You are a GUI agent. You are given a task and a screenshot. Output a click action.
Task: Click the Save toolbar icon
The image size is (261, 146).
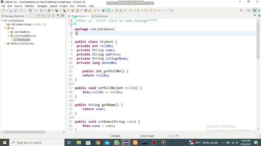click(x=11, y=11)
